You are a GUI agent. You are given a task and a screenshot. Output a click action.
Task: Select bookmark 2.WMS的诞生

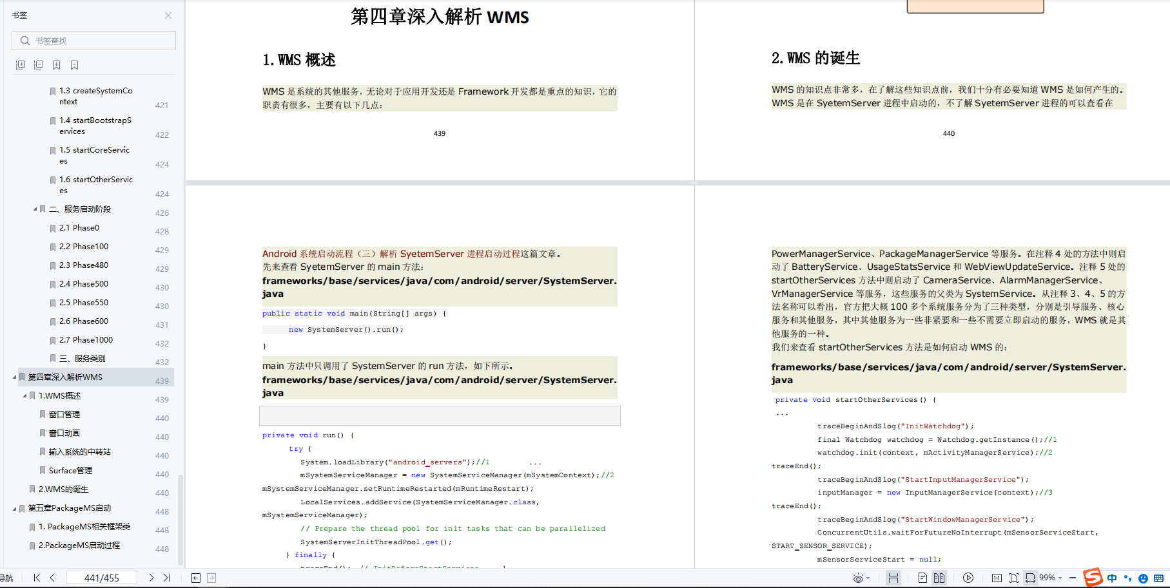(63, 489)
